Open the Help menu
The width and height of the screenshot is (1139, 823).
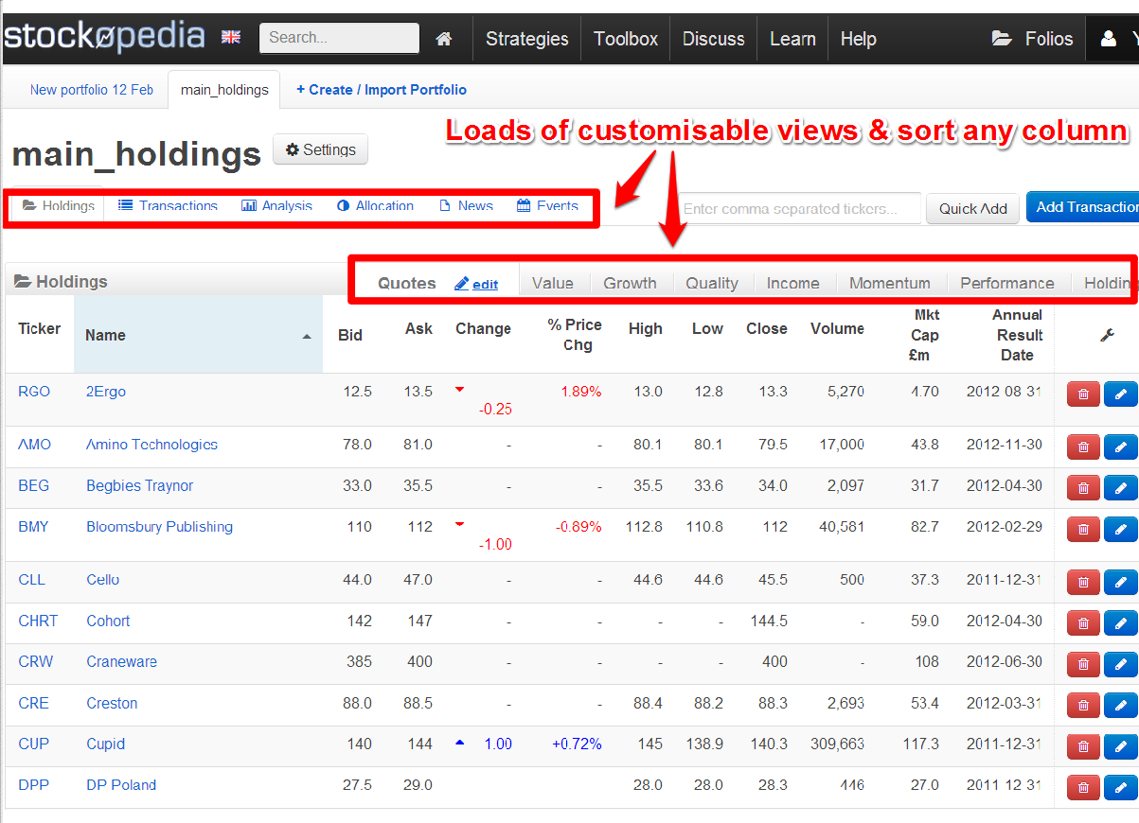point(858,39)
